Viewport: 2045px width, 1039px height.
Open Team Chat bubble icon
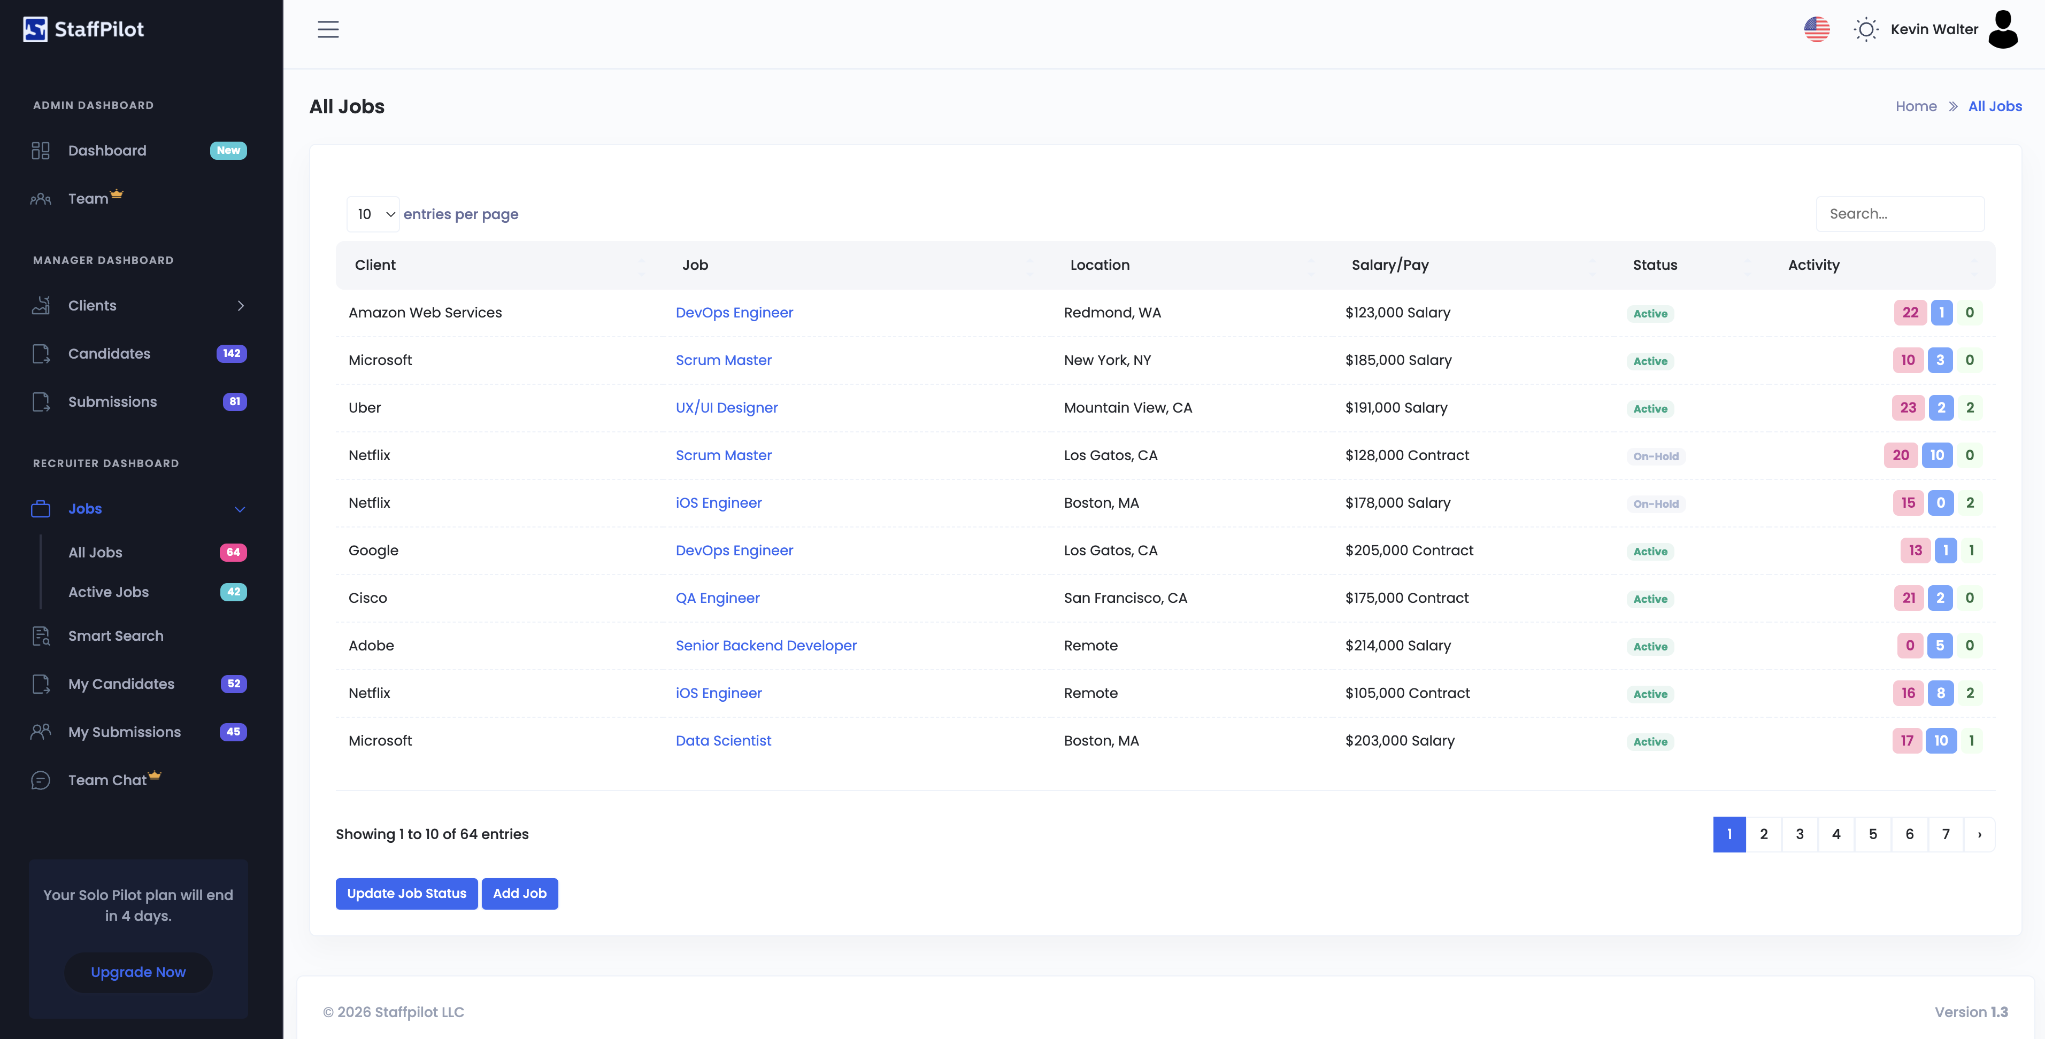(41, 780)
